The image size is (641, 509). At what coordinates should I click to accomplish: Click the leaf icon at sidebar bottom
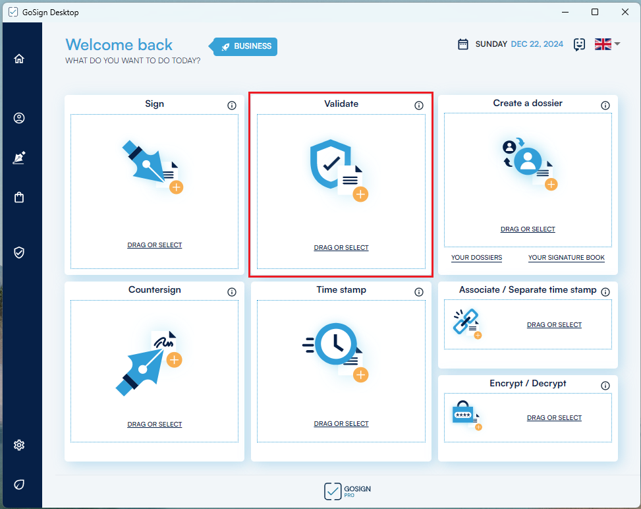19,485
